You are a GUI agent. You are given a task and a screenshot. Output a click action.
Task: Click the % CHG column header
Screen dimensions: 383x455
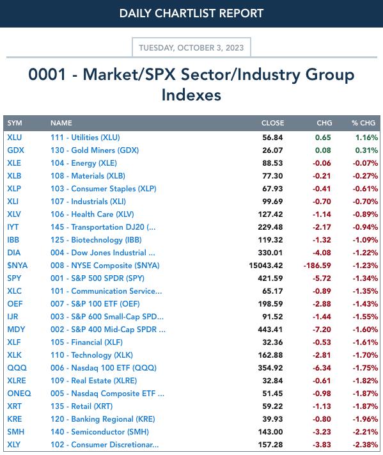pos(363,123)
